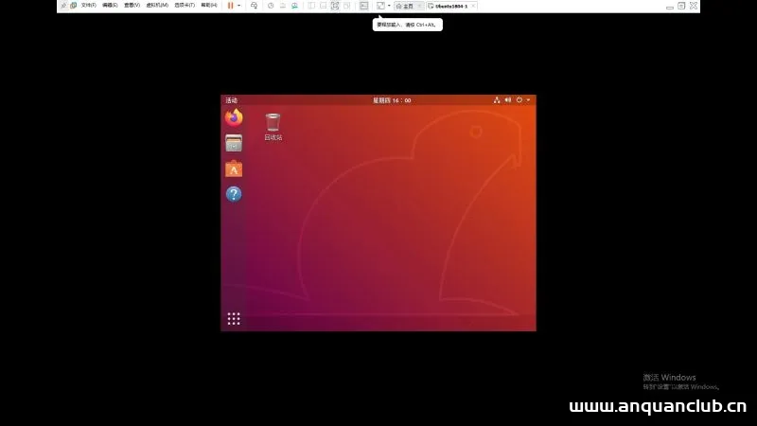This screenshot has width=757, height=426.
Task: Open the 文件(F) menu
Action: tap(88, 6)
